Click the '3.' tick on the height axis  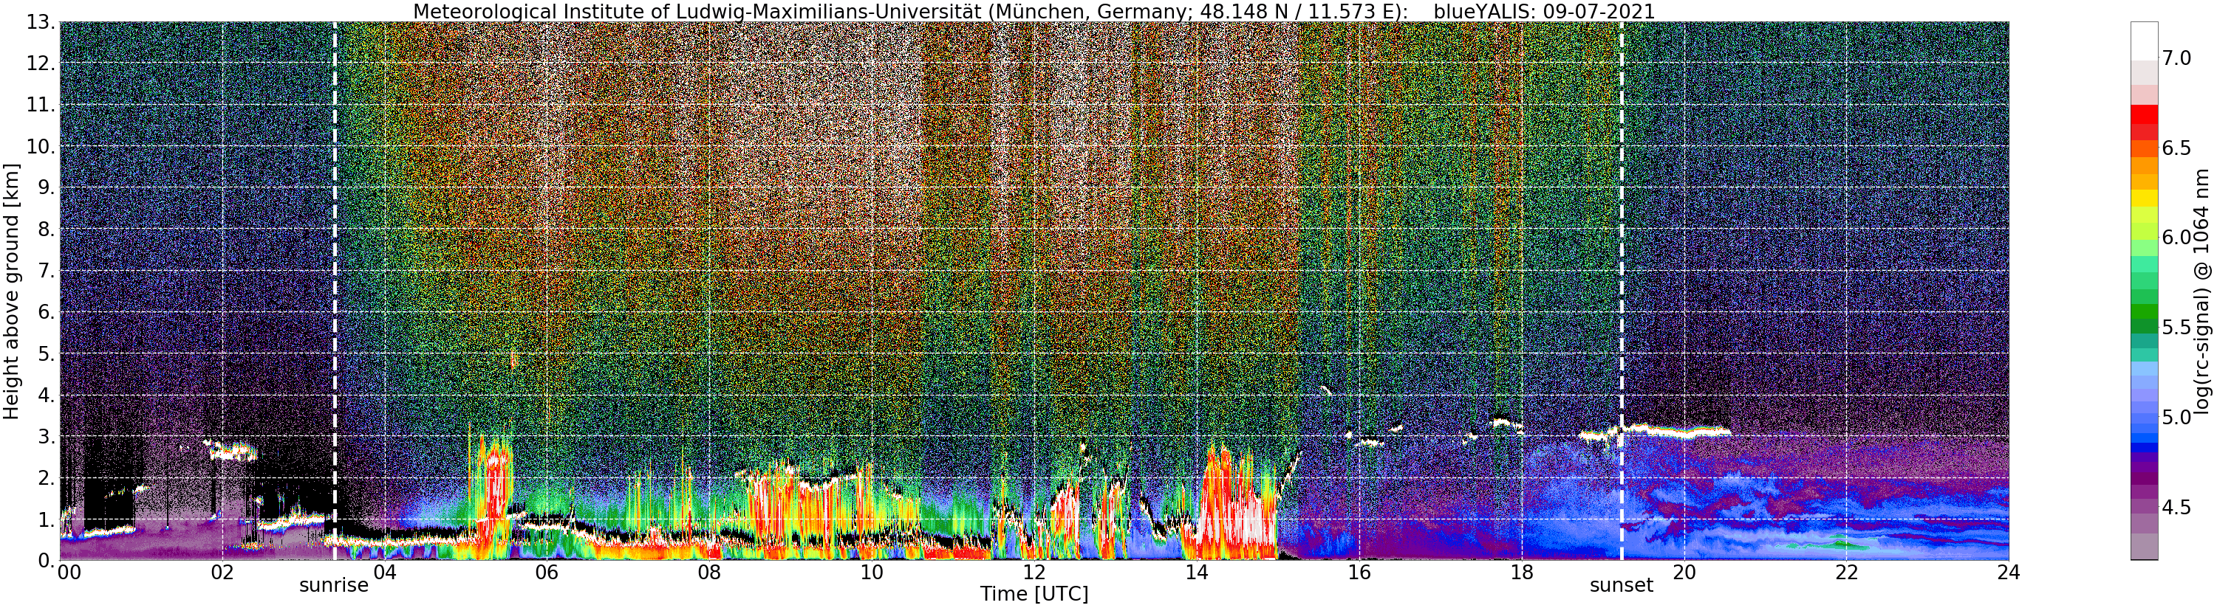[x=45, y=436]
